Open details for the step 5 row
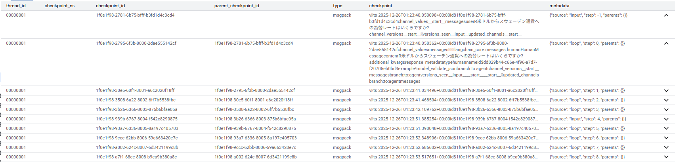Image resolution: width=675 pixels, height=162 pixels. [666, 129]
